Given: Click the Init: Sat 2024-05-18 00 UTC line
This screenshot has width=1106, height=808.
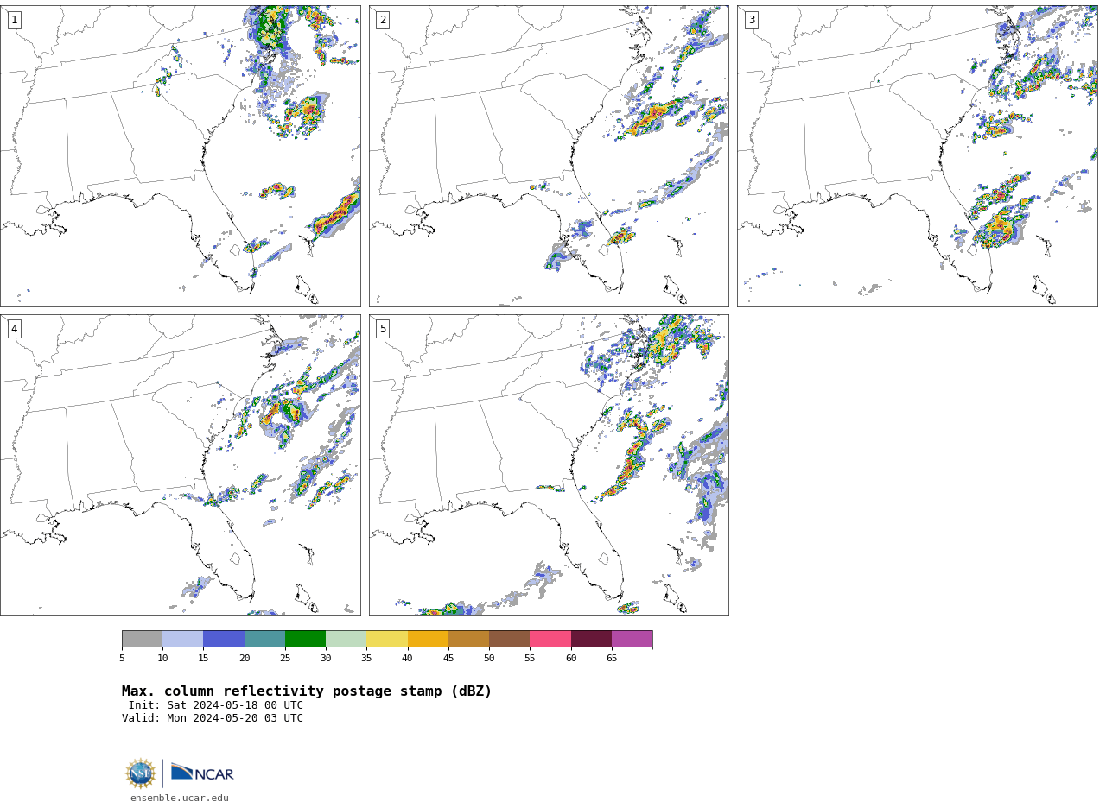Looking at the screenshot, I should point(216,705).
